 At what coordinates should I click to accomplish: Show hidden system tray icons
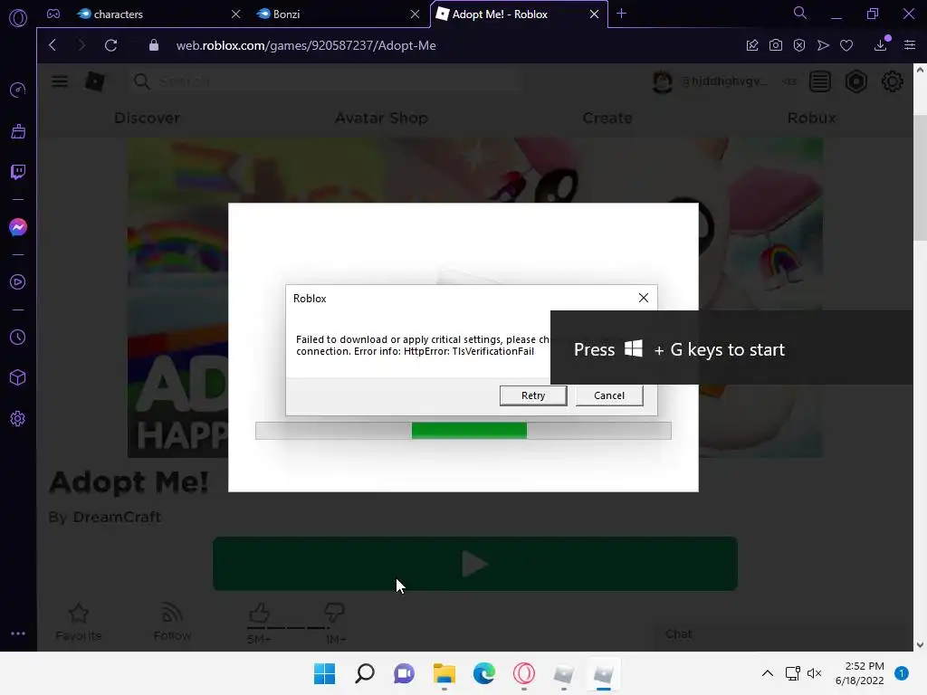(768, 673)
